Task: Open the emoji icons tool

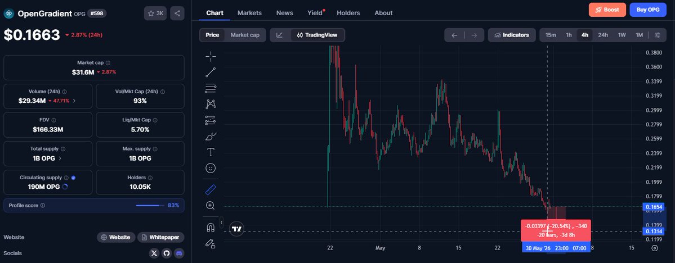Action: tap(211, 168)
